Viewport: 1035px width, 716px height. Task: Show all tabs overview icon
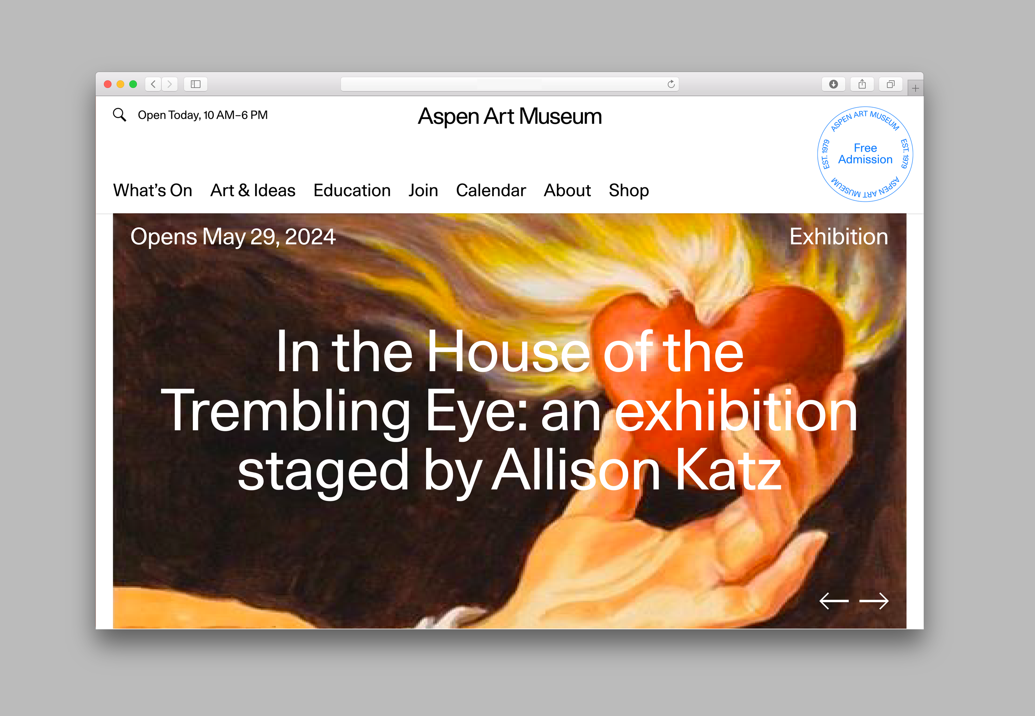tap(890, 84)
